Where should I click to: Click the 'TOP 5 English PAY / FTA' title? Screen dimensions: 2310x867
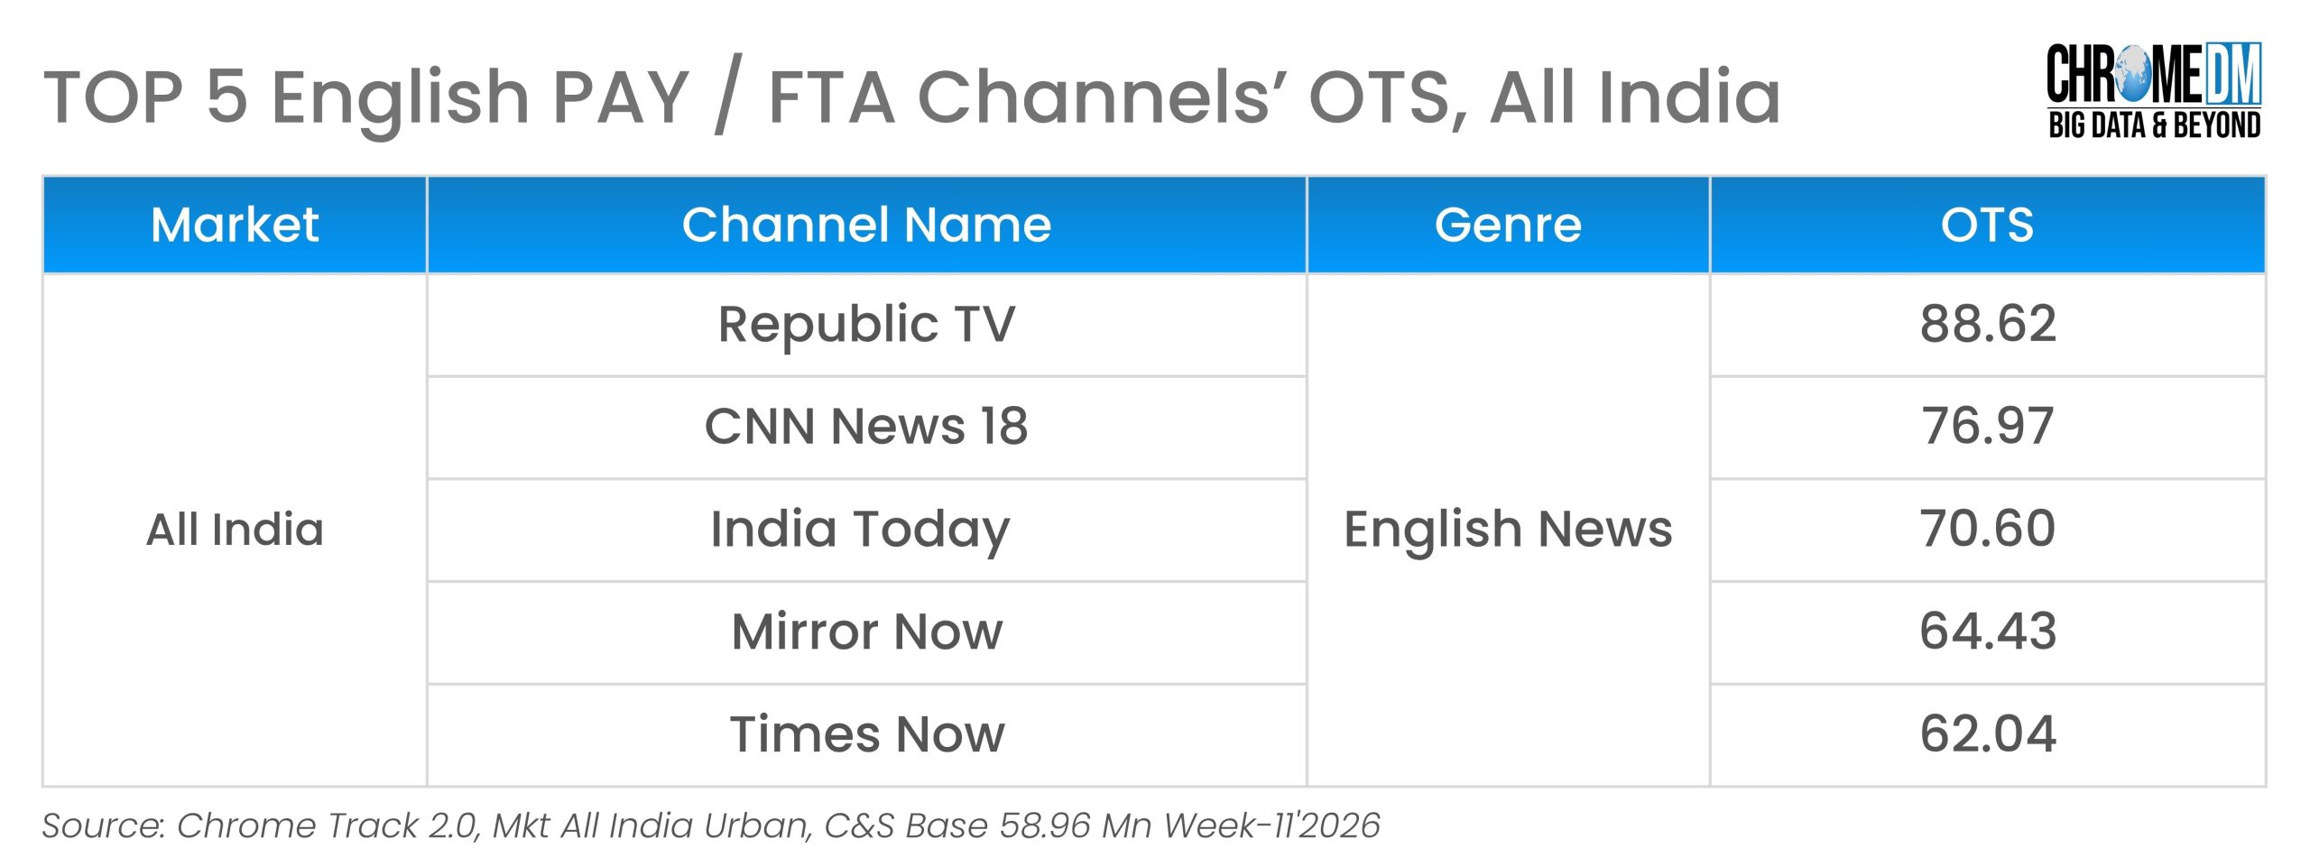911,97
